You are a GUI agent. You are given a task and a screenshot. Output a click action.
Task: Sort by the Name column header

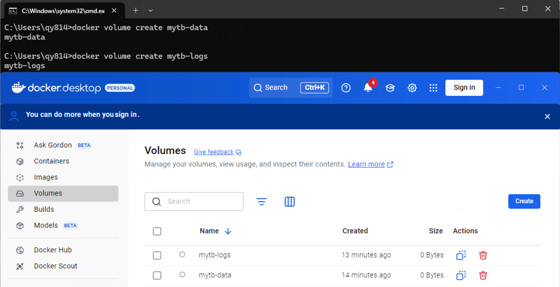pyautogui.click(x=209, y=231)
